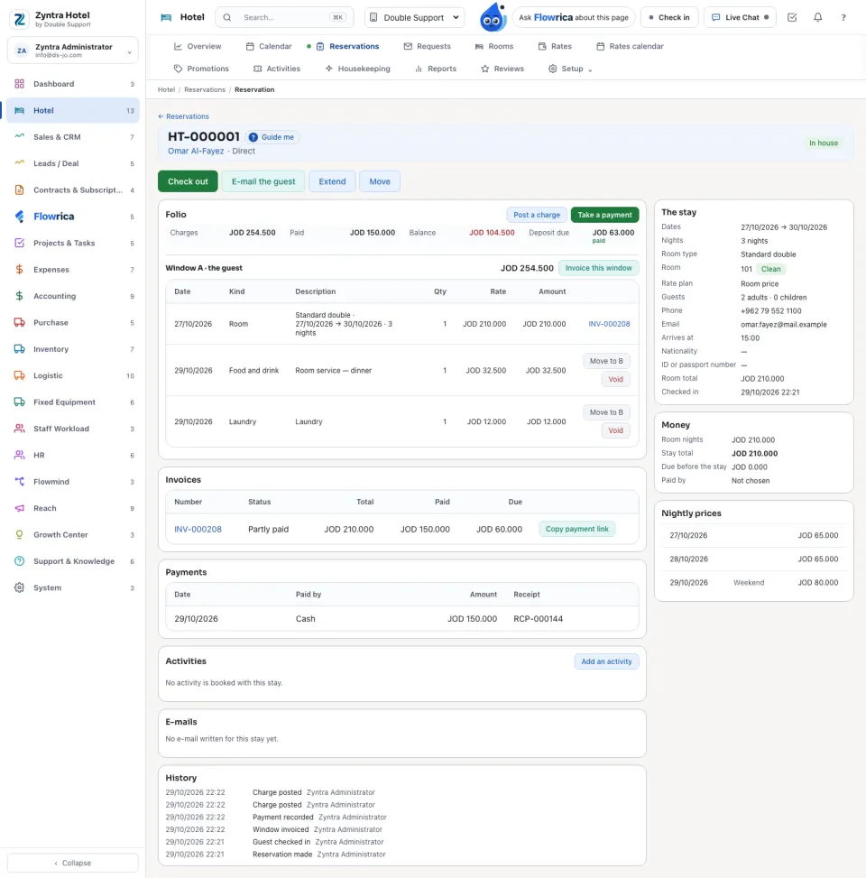Void the Laundry charge
866x878 pixels.
point(615,430)
